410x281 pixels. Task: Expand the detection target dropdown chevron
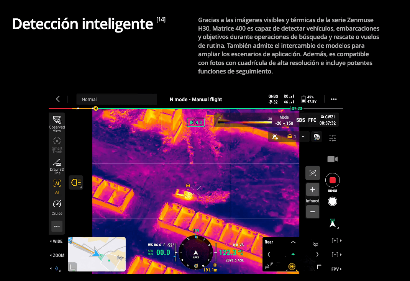[x=303, y=136]
